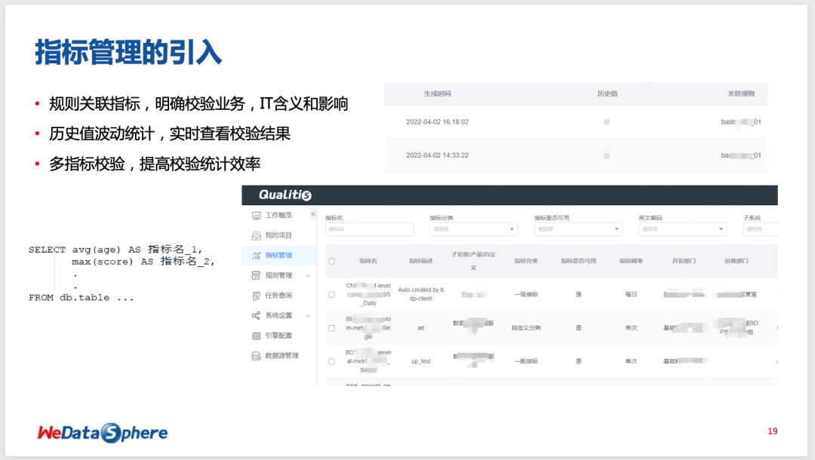The image size is (815, 460).
Task: Click the 自定义分类 cell
Action: (x=525, y=328)
